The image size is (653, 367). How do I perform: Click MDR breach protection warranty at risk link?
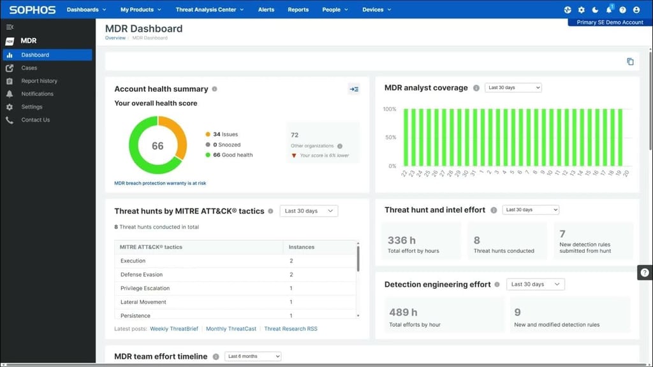(160, 183)
